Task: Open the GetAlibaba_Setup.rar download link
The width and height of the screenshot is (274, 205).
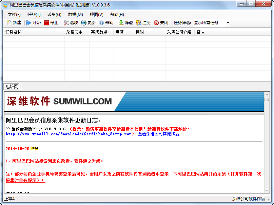Action: coord(68,134)
